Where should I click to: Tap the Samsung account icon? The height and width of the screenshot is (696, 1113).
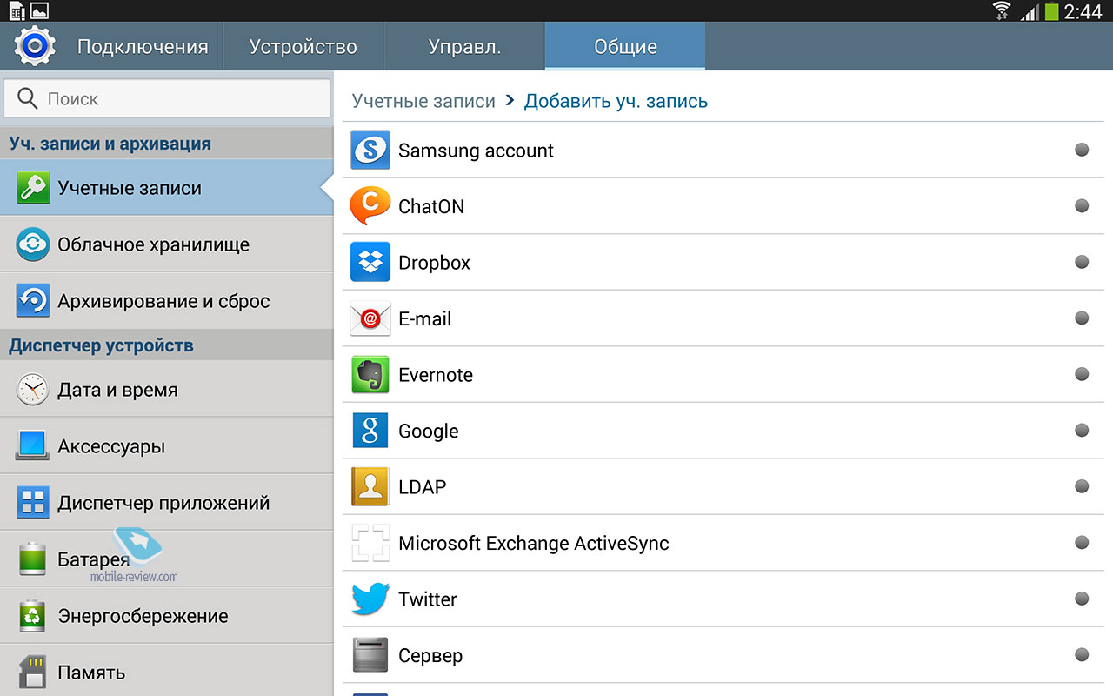[x=370, y=150]
